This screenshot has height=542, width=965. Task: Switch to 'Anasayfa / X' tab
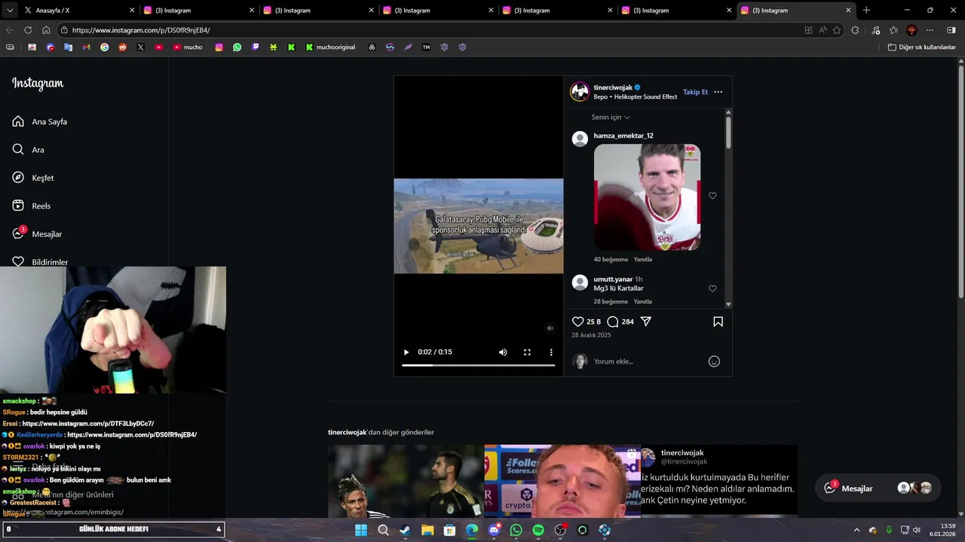[78, 11]
